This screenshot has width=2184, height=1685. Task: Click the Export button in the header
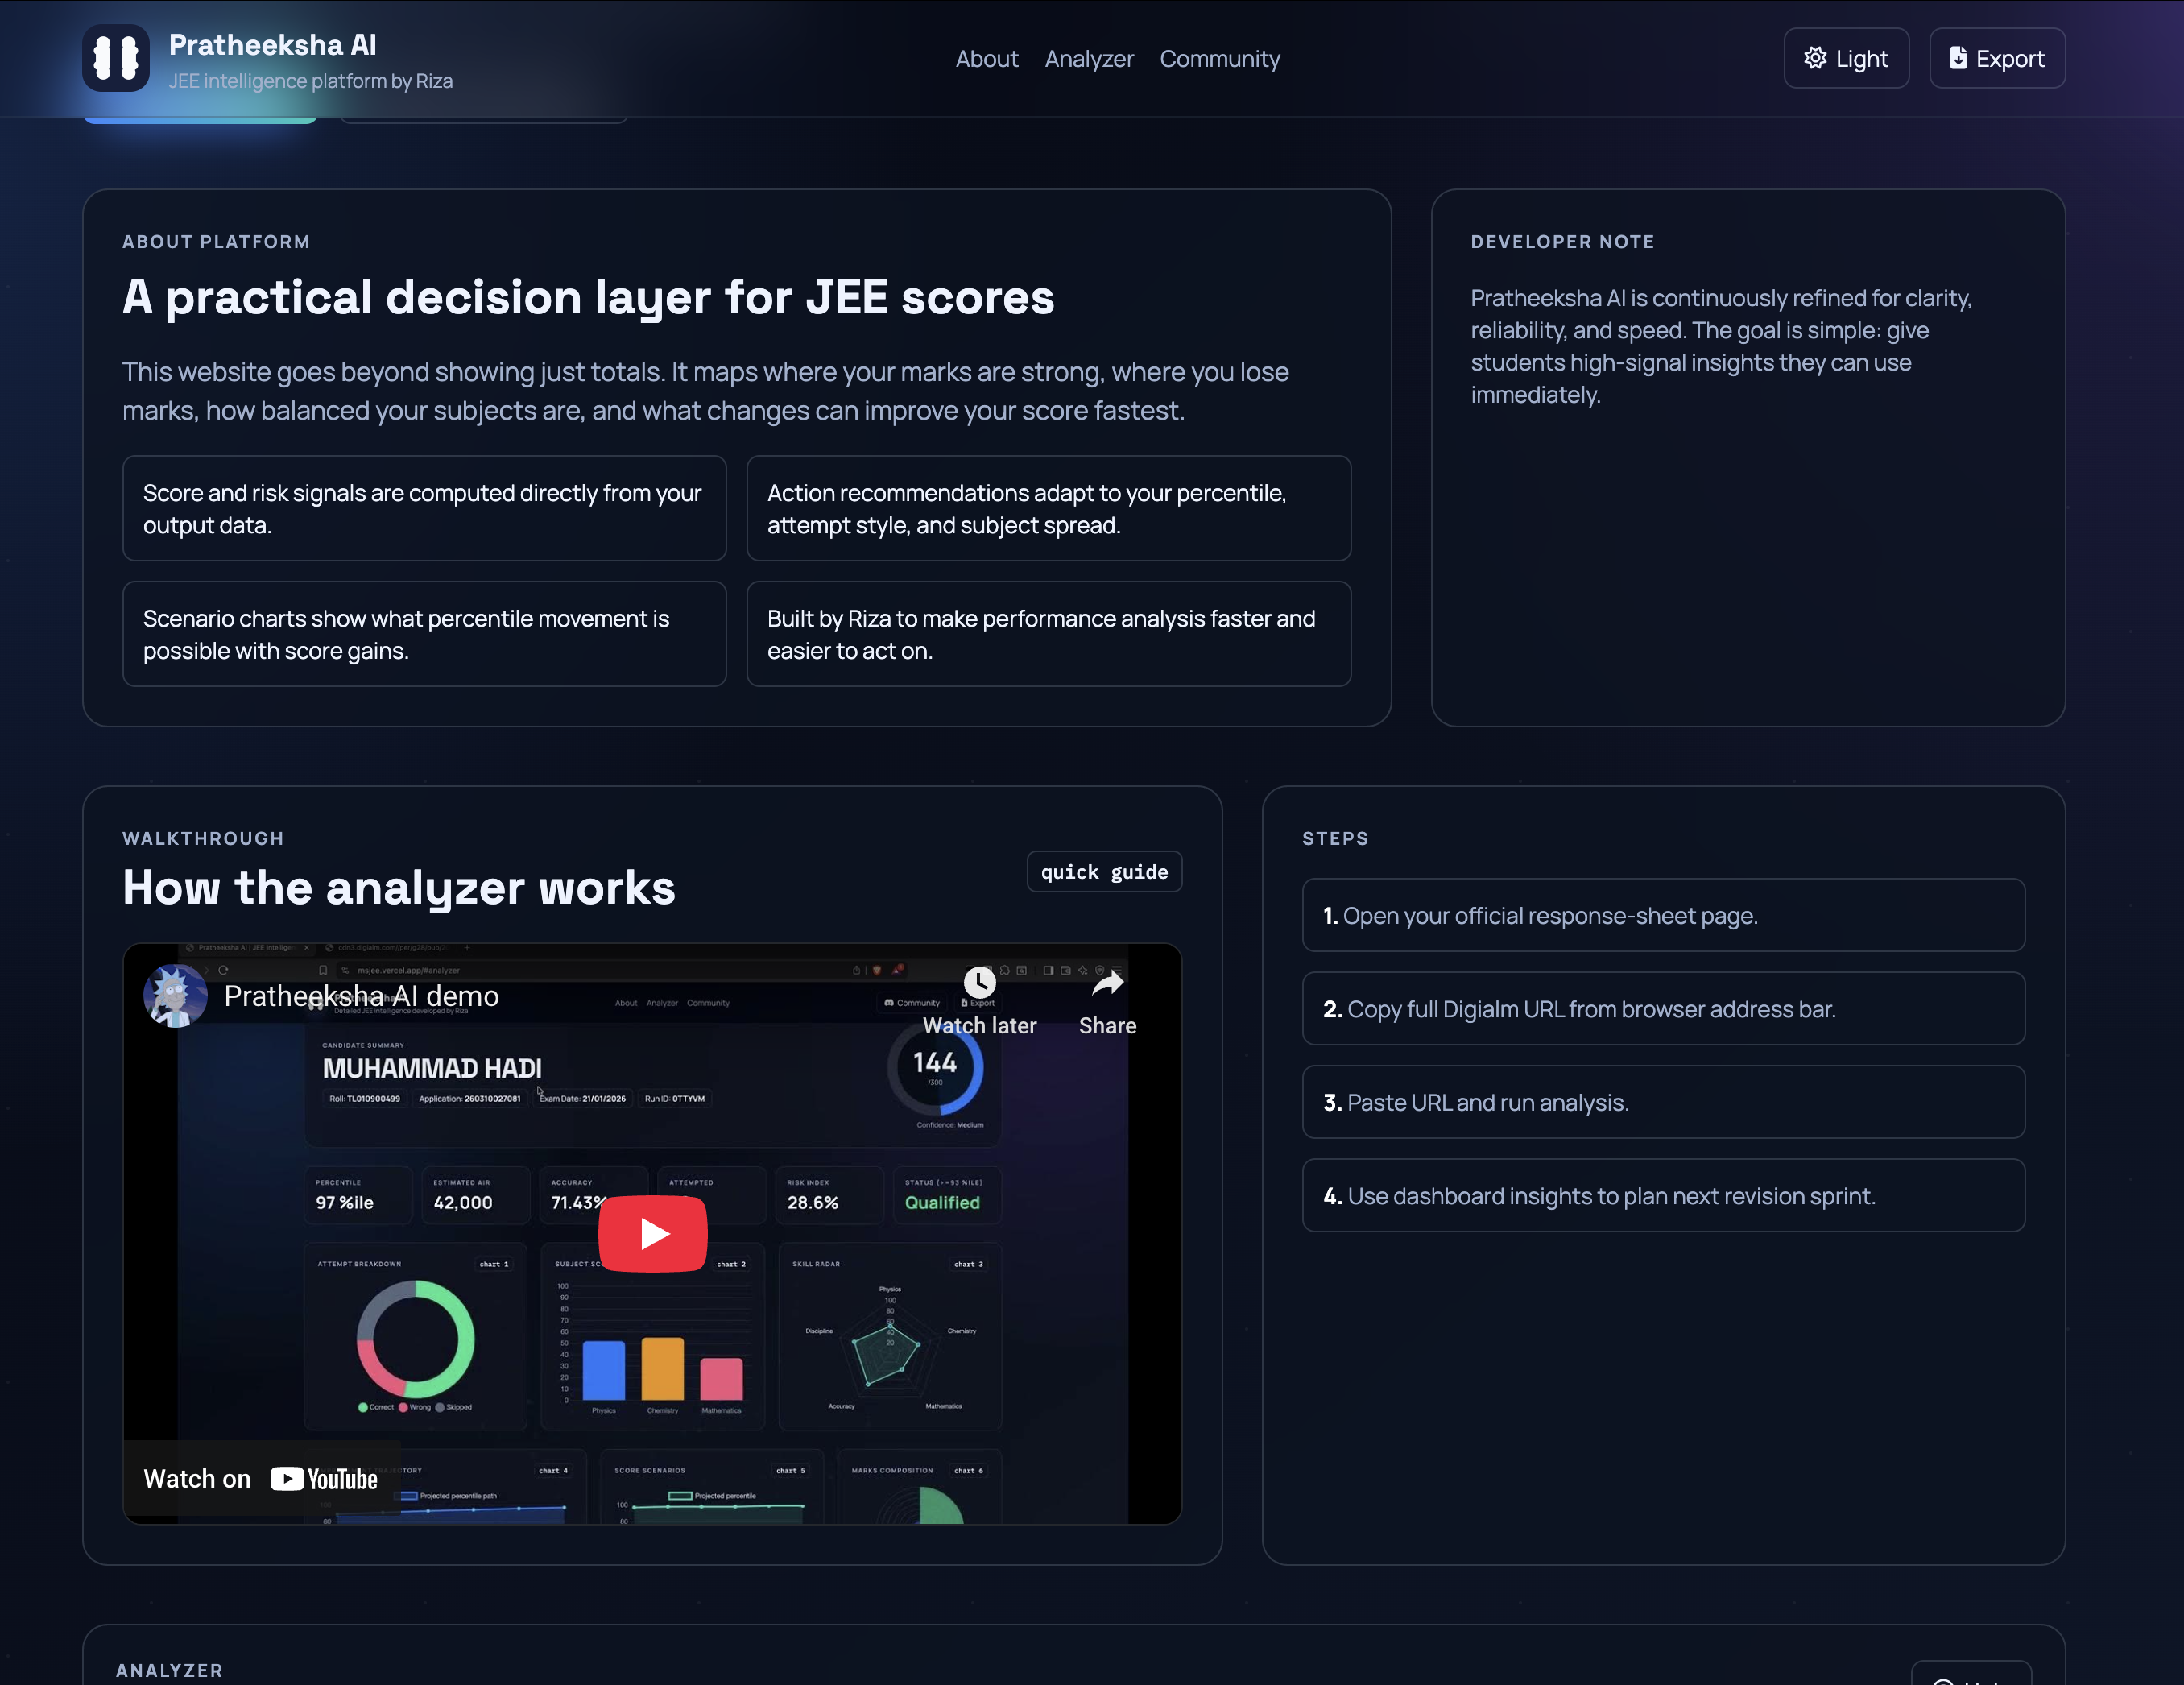pos(1997,58)
